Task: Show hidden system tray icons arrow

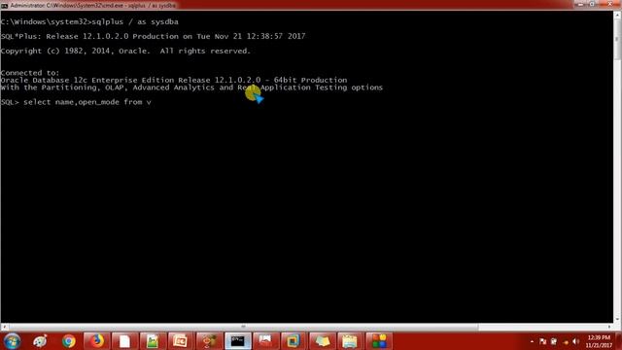Action: 532,341
